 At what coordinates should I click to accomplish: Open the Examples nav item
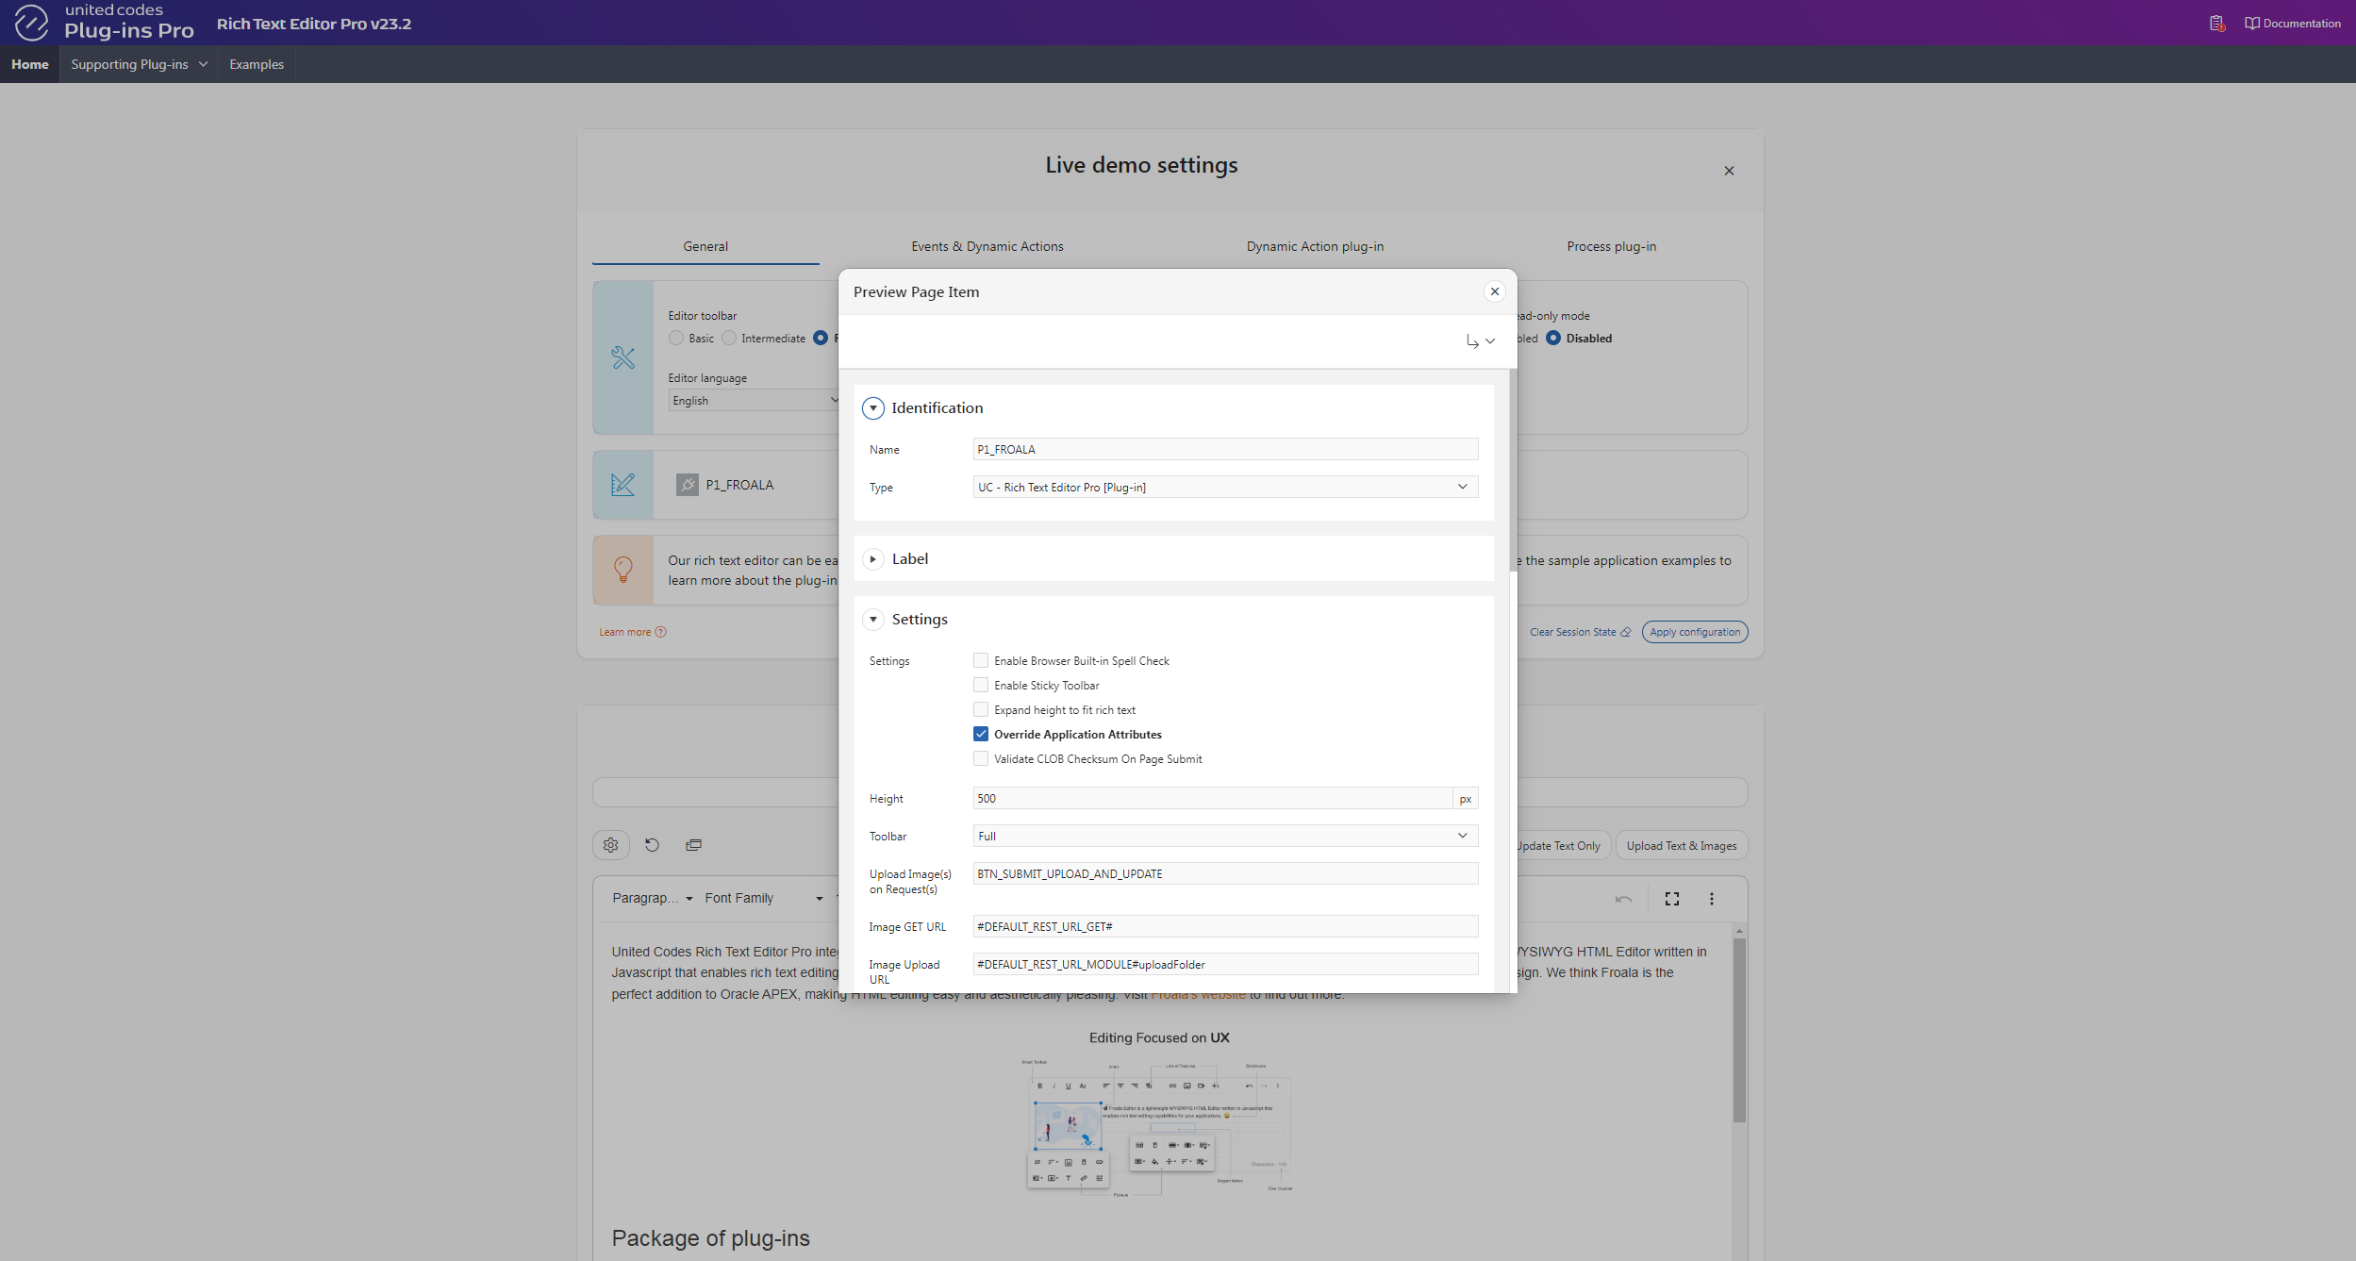click(x=257, y=64)
